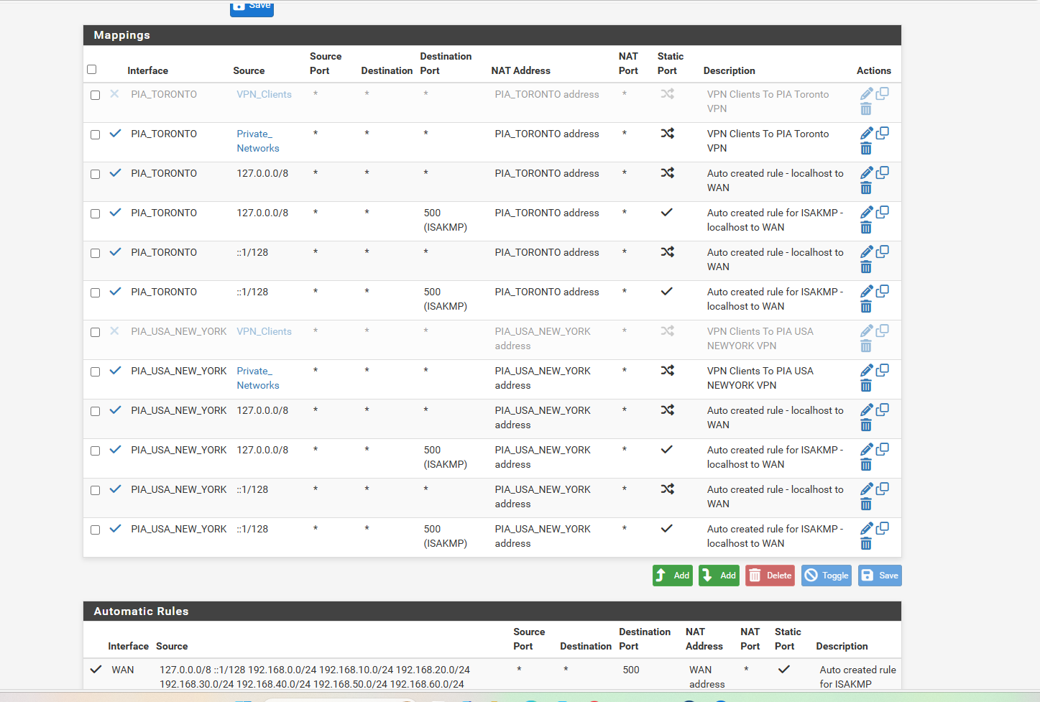Select checkbox for PIA_USA_NEW_YORK ::1/128 ISAKMP row
This screenshot has width=1040, height=702.
tap(95, 530)
